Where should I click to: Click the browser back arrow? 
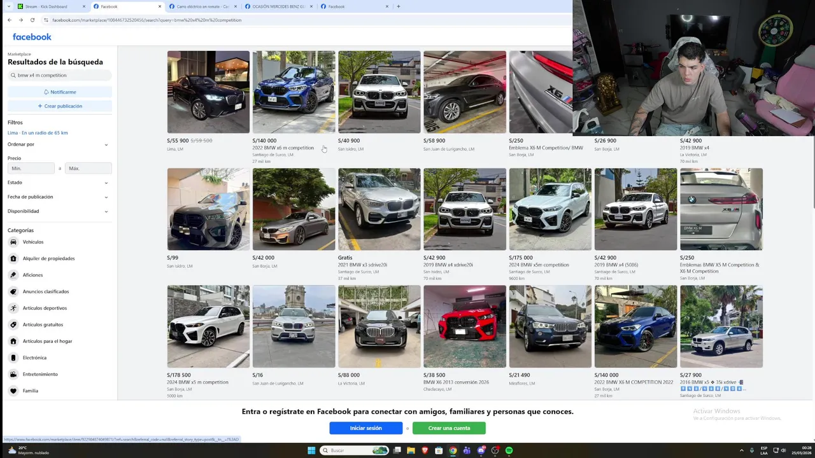tap(10, 20)
